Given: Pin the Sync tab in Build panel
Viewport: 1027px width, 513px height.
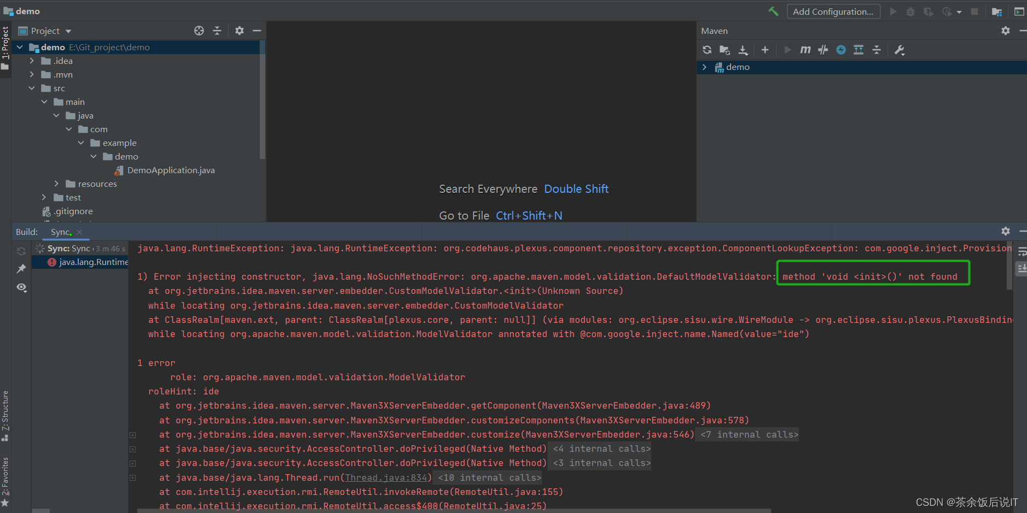Looking at the screenshot, I should (21, 268).
